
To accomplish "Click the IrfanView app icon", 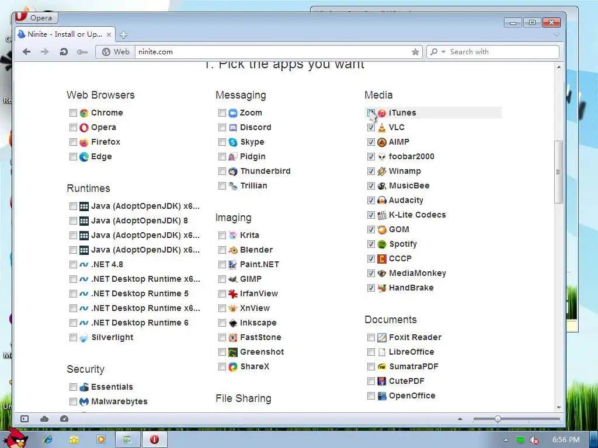I will tap(232, 294).
